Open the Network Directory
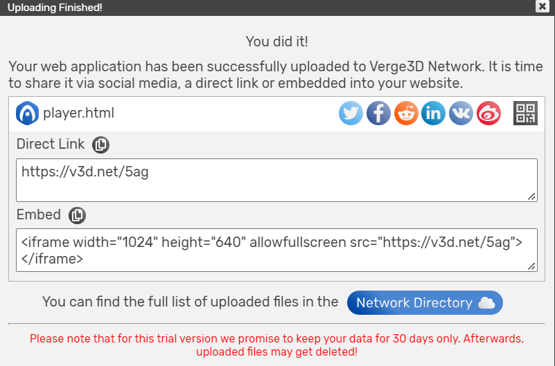The image size is (555, 366). (x=425, y=303)
